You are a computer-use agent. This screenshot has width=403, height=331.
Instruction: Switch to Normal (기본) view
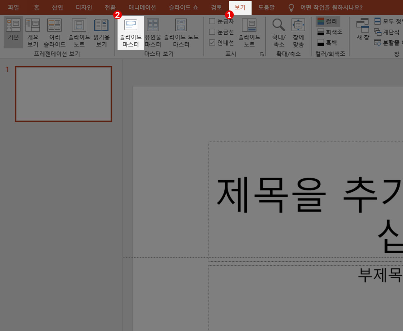(13, 33)
